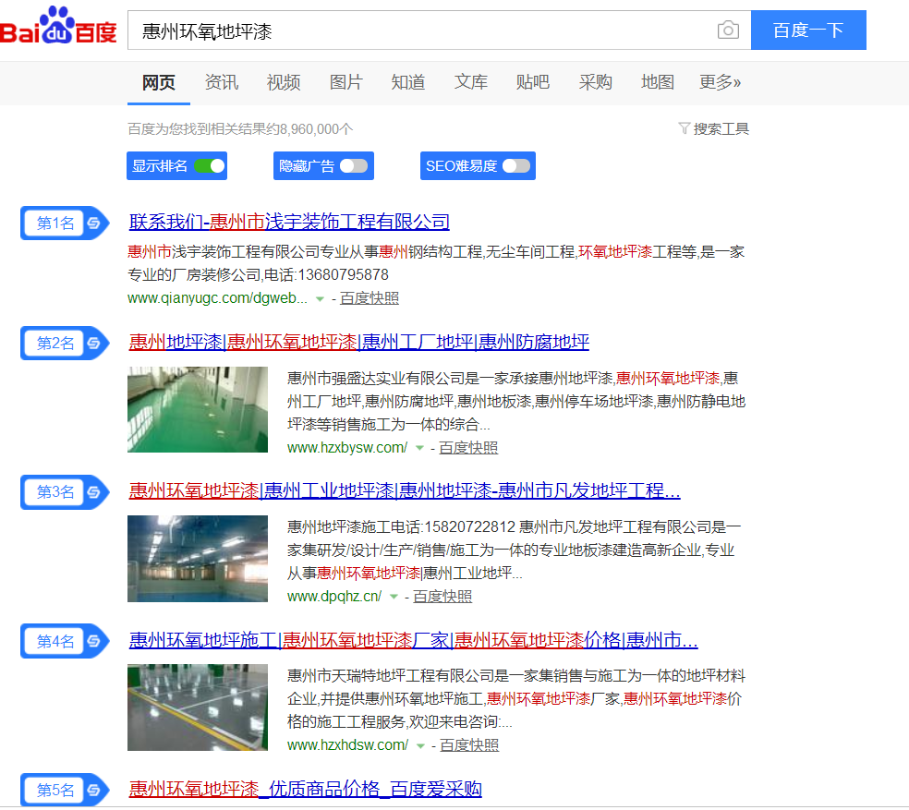Click snippet text 惠州市强盛达实业有限公司
The height and width of the screenshot is (810, 909).
pyautogui.click(x=376, y=379)
